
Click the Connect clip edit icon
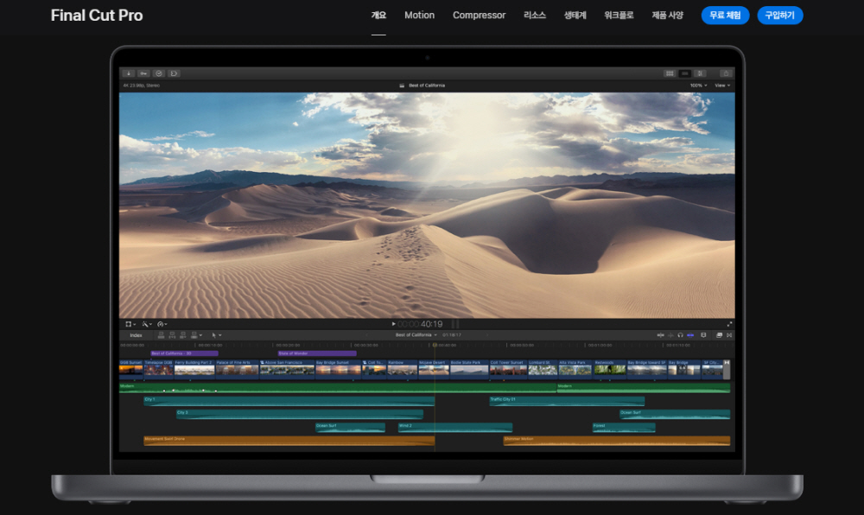[x=161, y=335]
